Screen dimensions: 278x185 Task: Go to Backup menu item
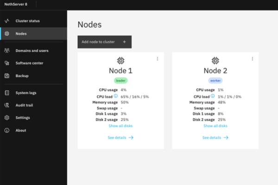coord(22,76)
